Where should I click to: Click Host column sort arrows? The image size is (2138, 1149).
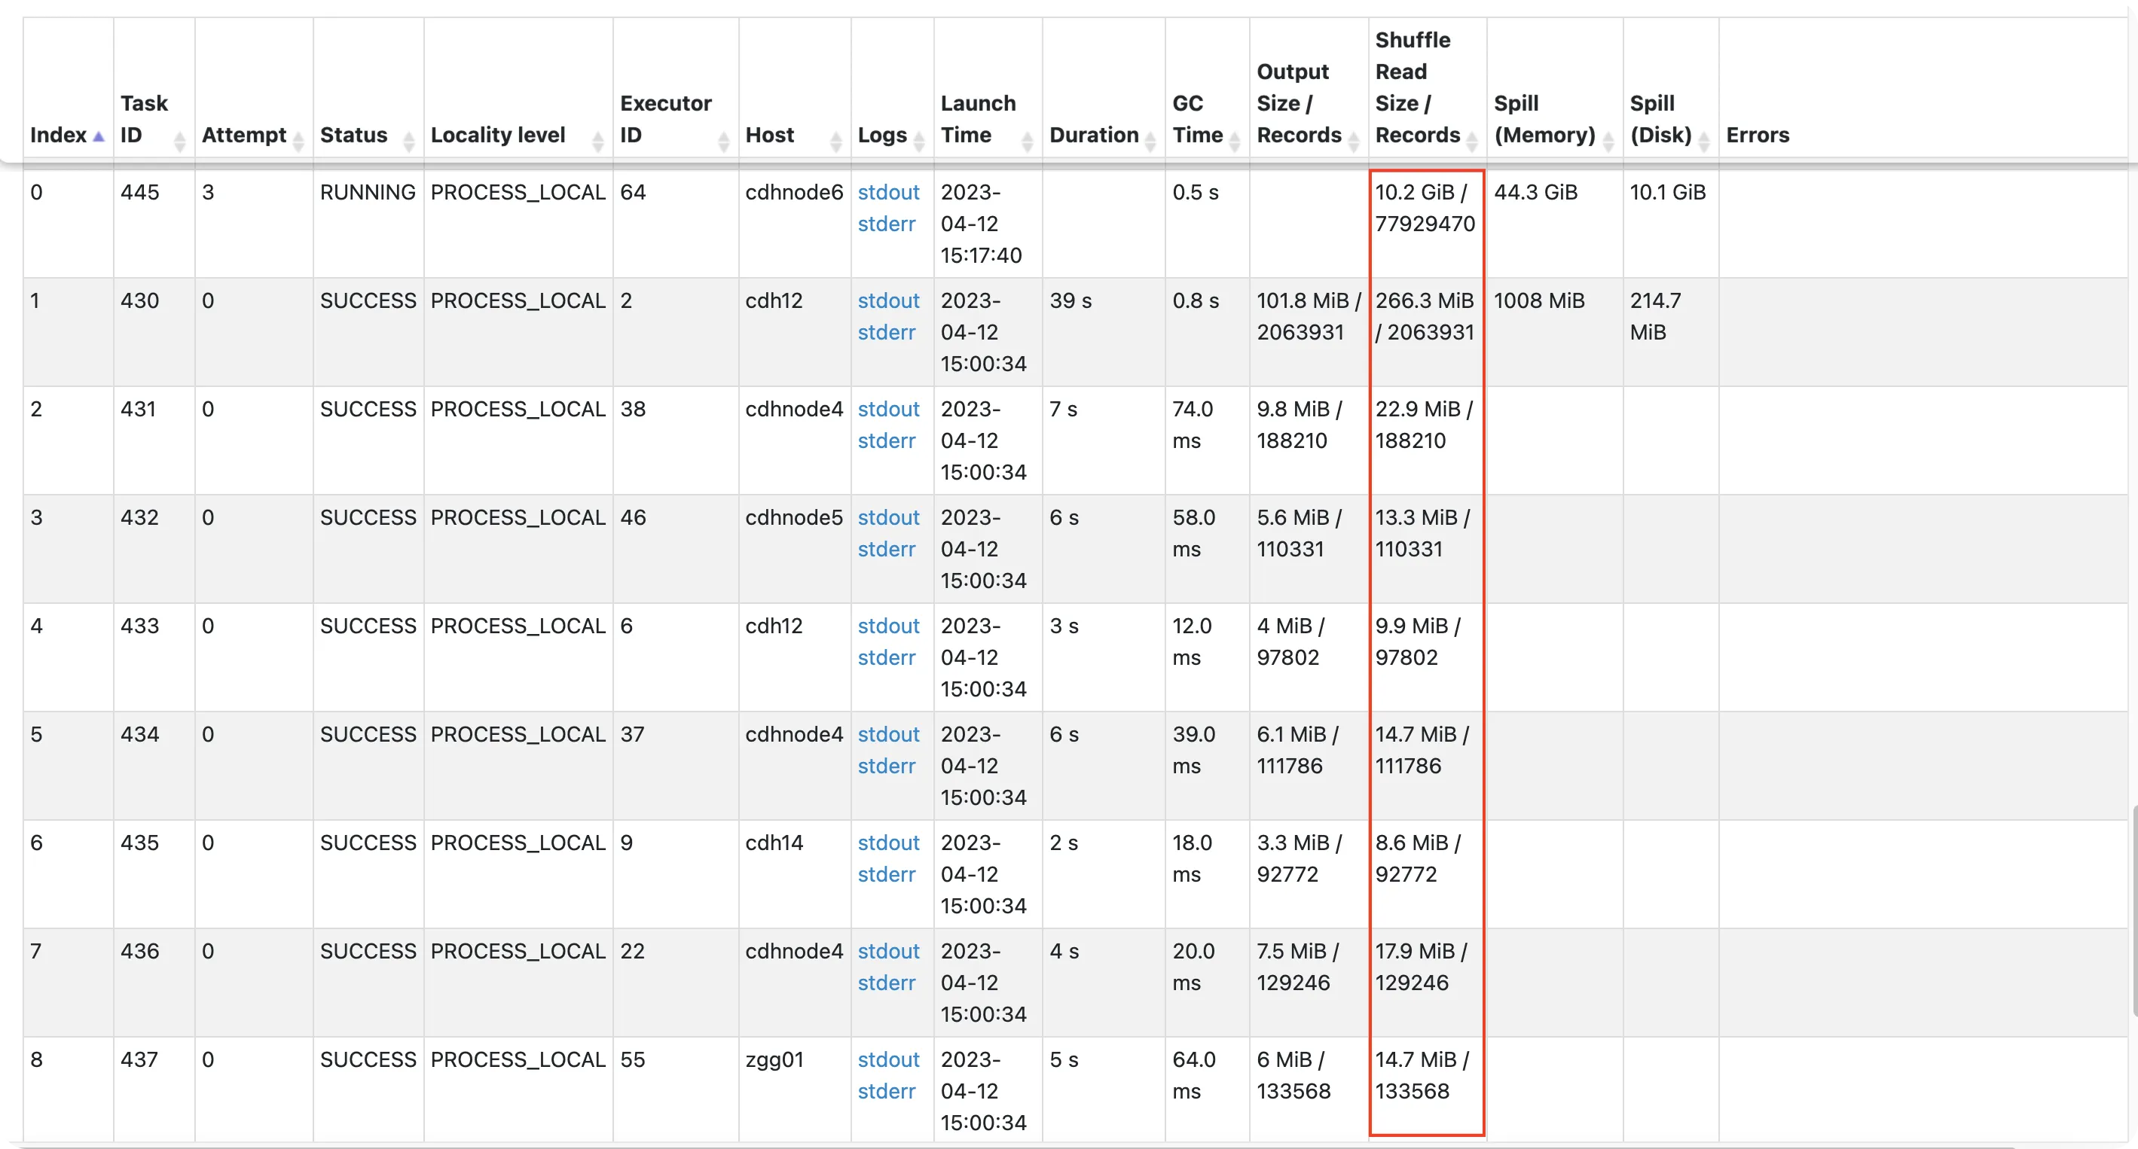point(835,142)
